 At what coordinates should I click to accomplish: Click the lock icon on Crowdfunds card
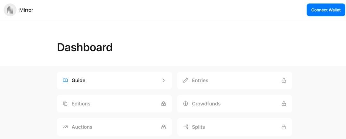click(284, 104)
